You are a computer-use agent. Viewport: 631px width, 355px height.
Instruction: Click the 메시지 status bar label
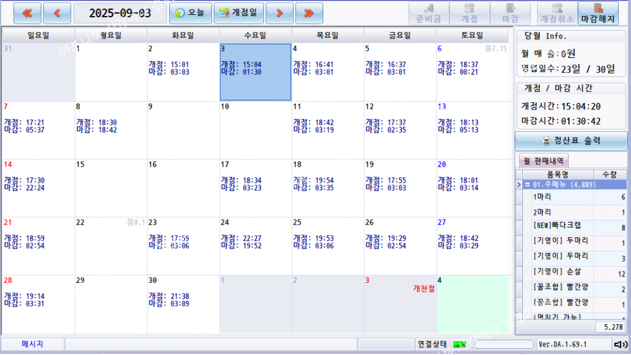click(x=32, y=344)
